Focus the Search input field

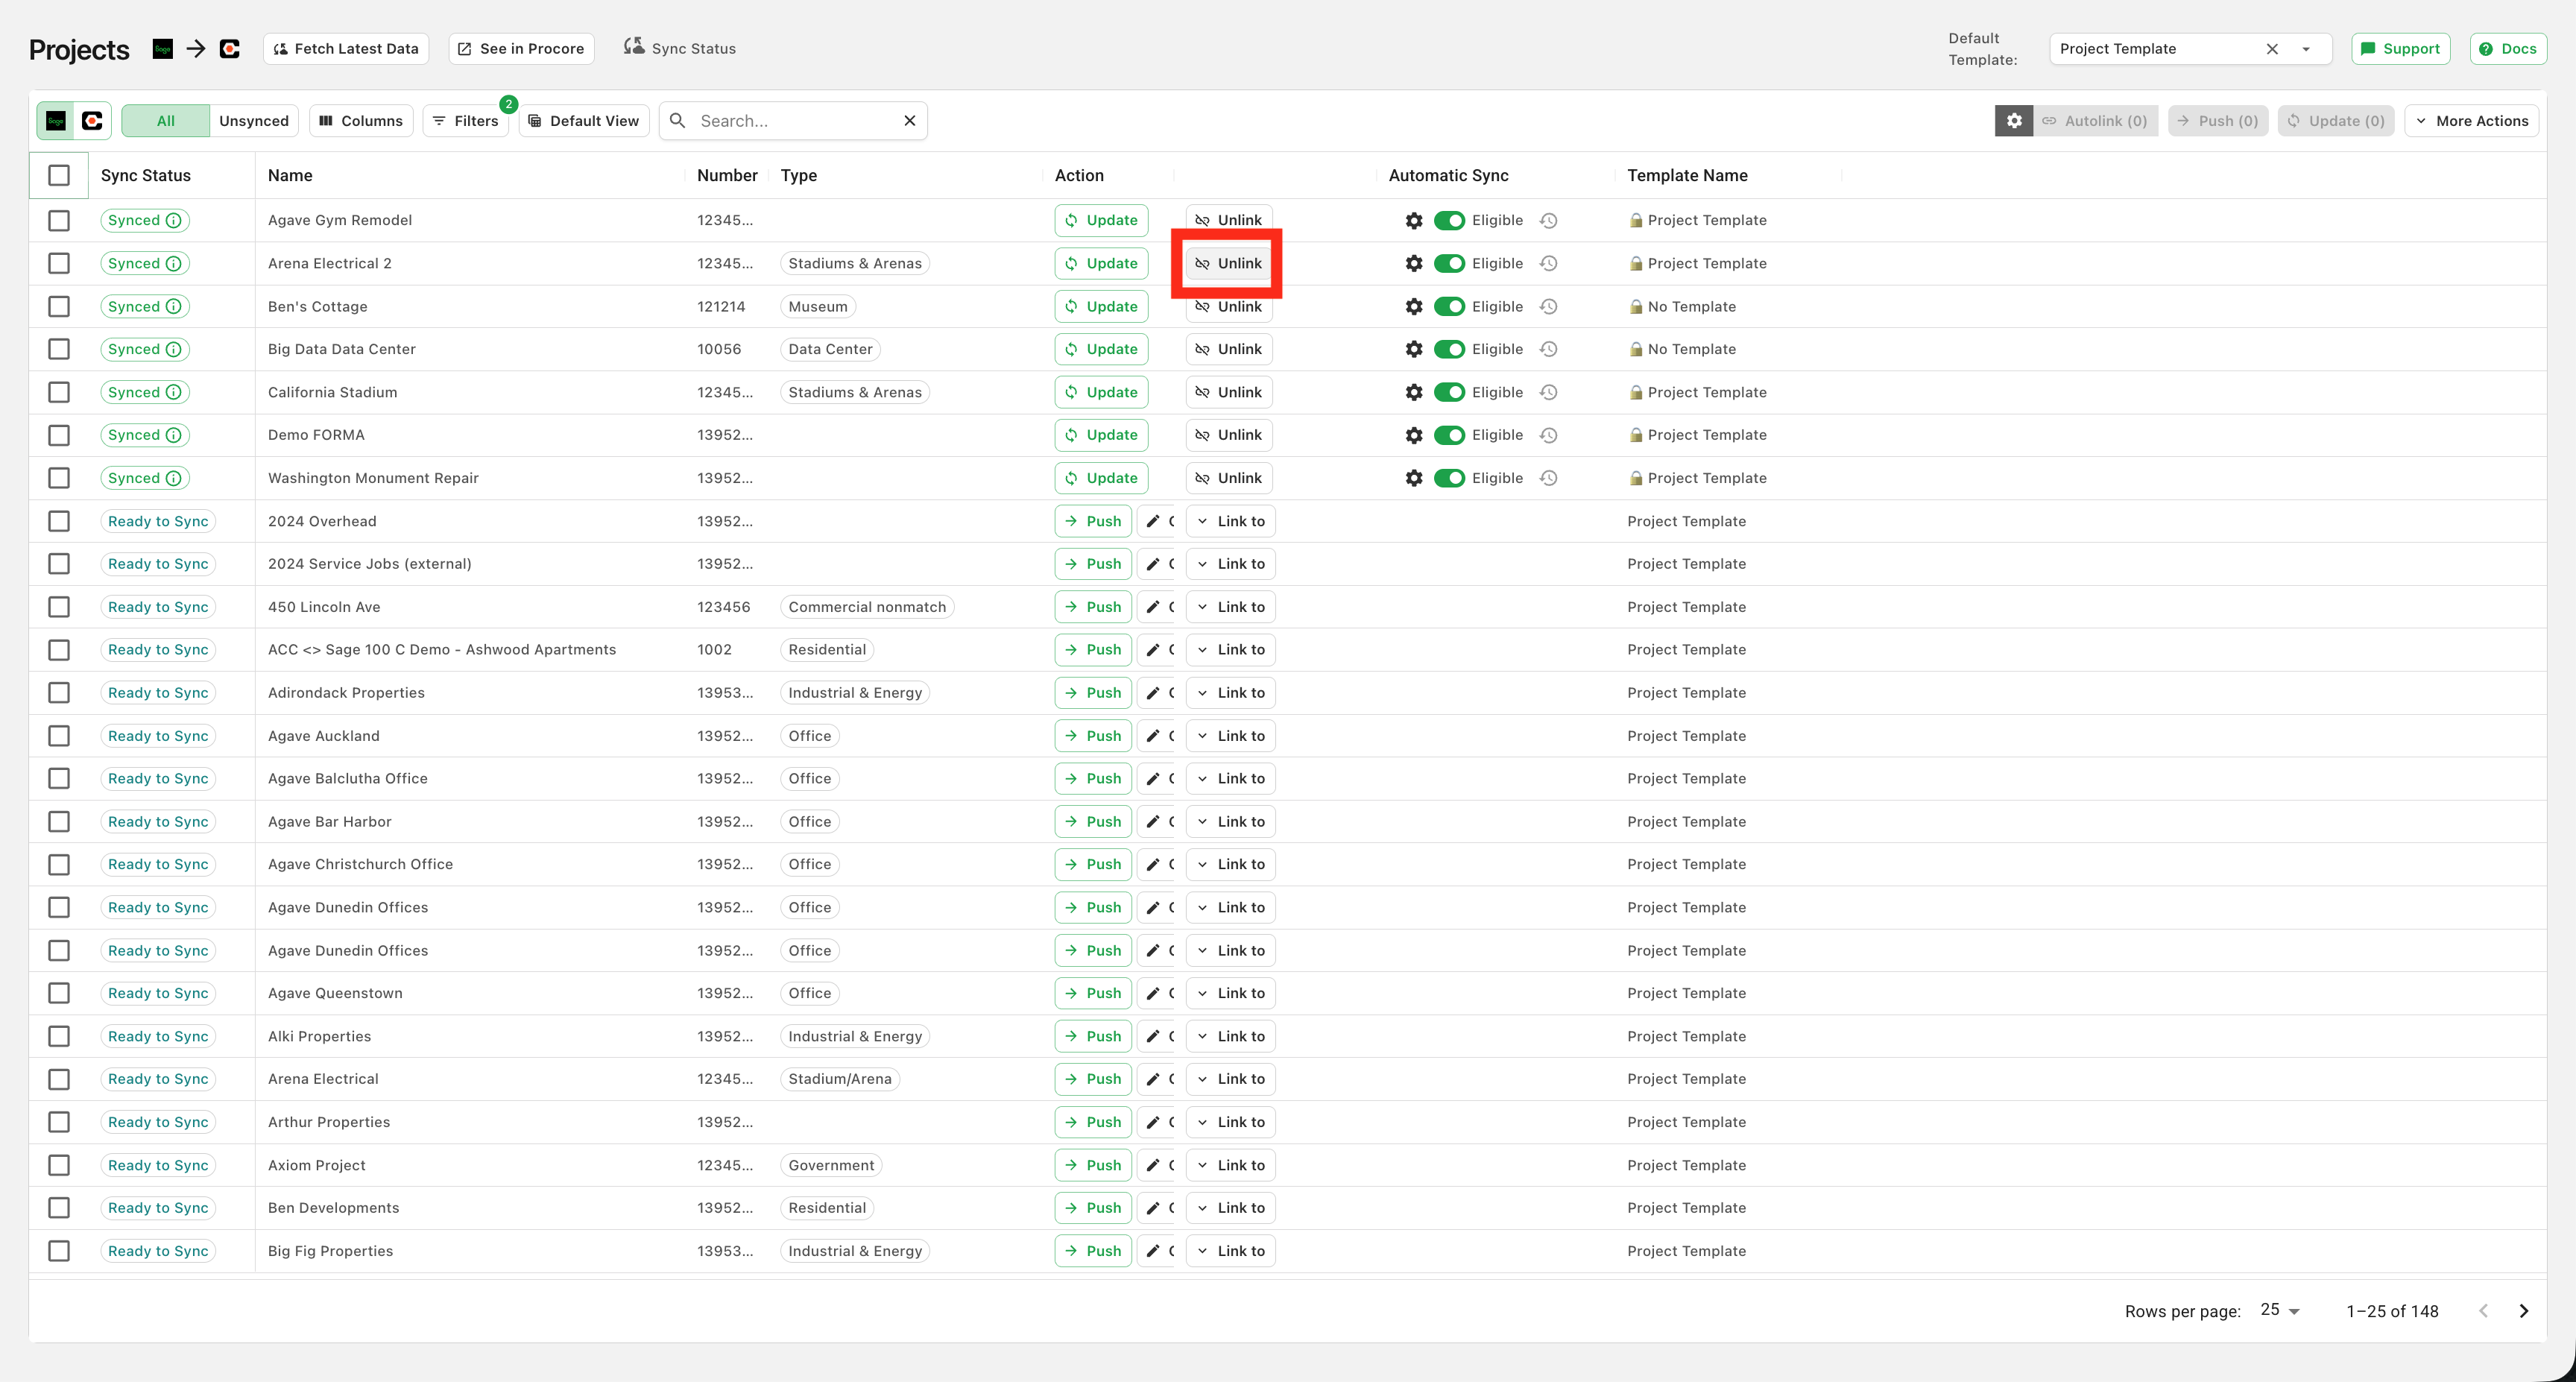[795, 120]
